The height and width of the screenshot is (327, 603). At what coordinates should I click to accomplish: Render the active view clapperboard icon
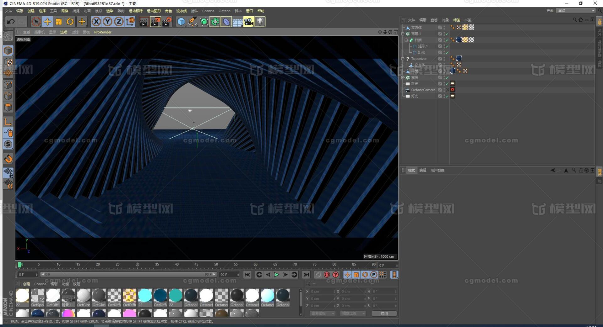click(144, 22)
